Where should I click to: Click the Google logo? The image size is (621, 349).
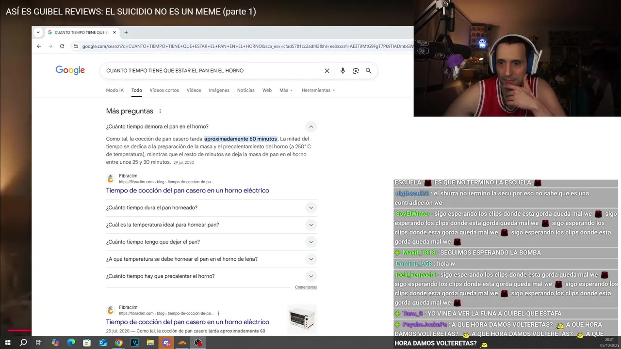70,70
